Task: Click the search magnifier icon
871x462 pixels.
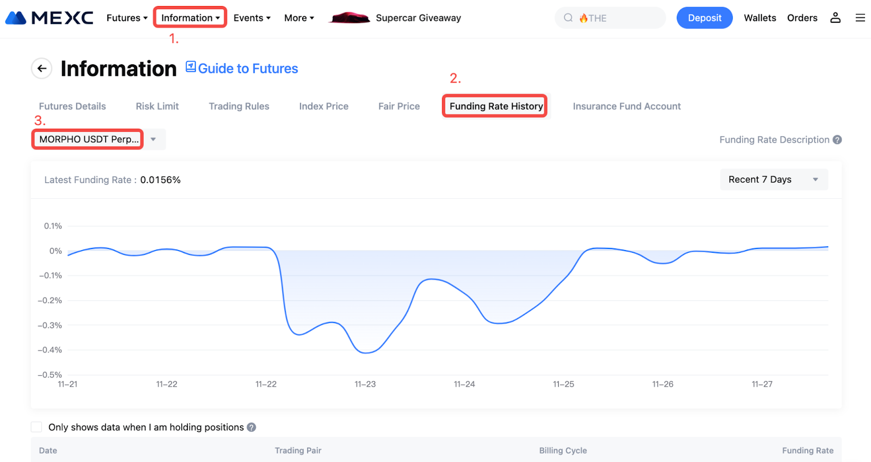Action: [x=568, y=18]
